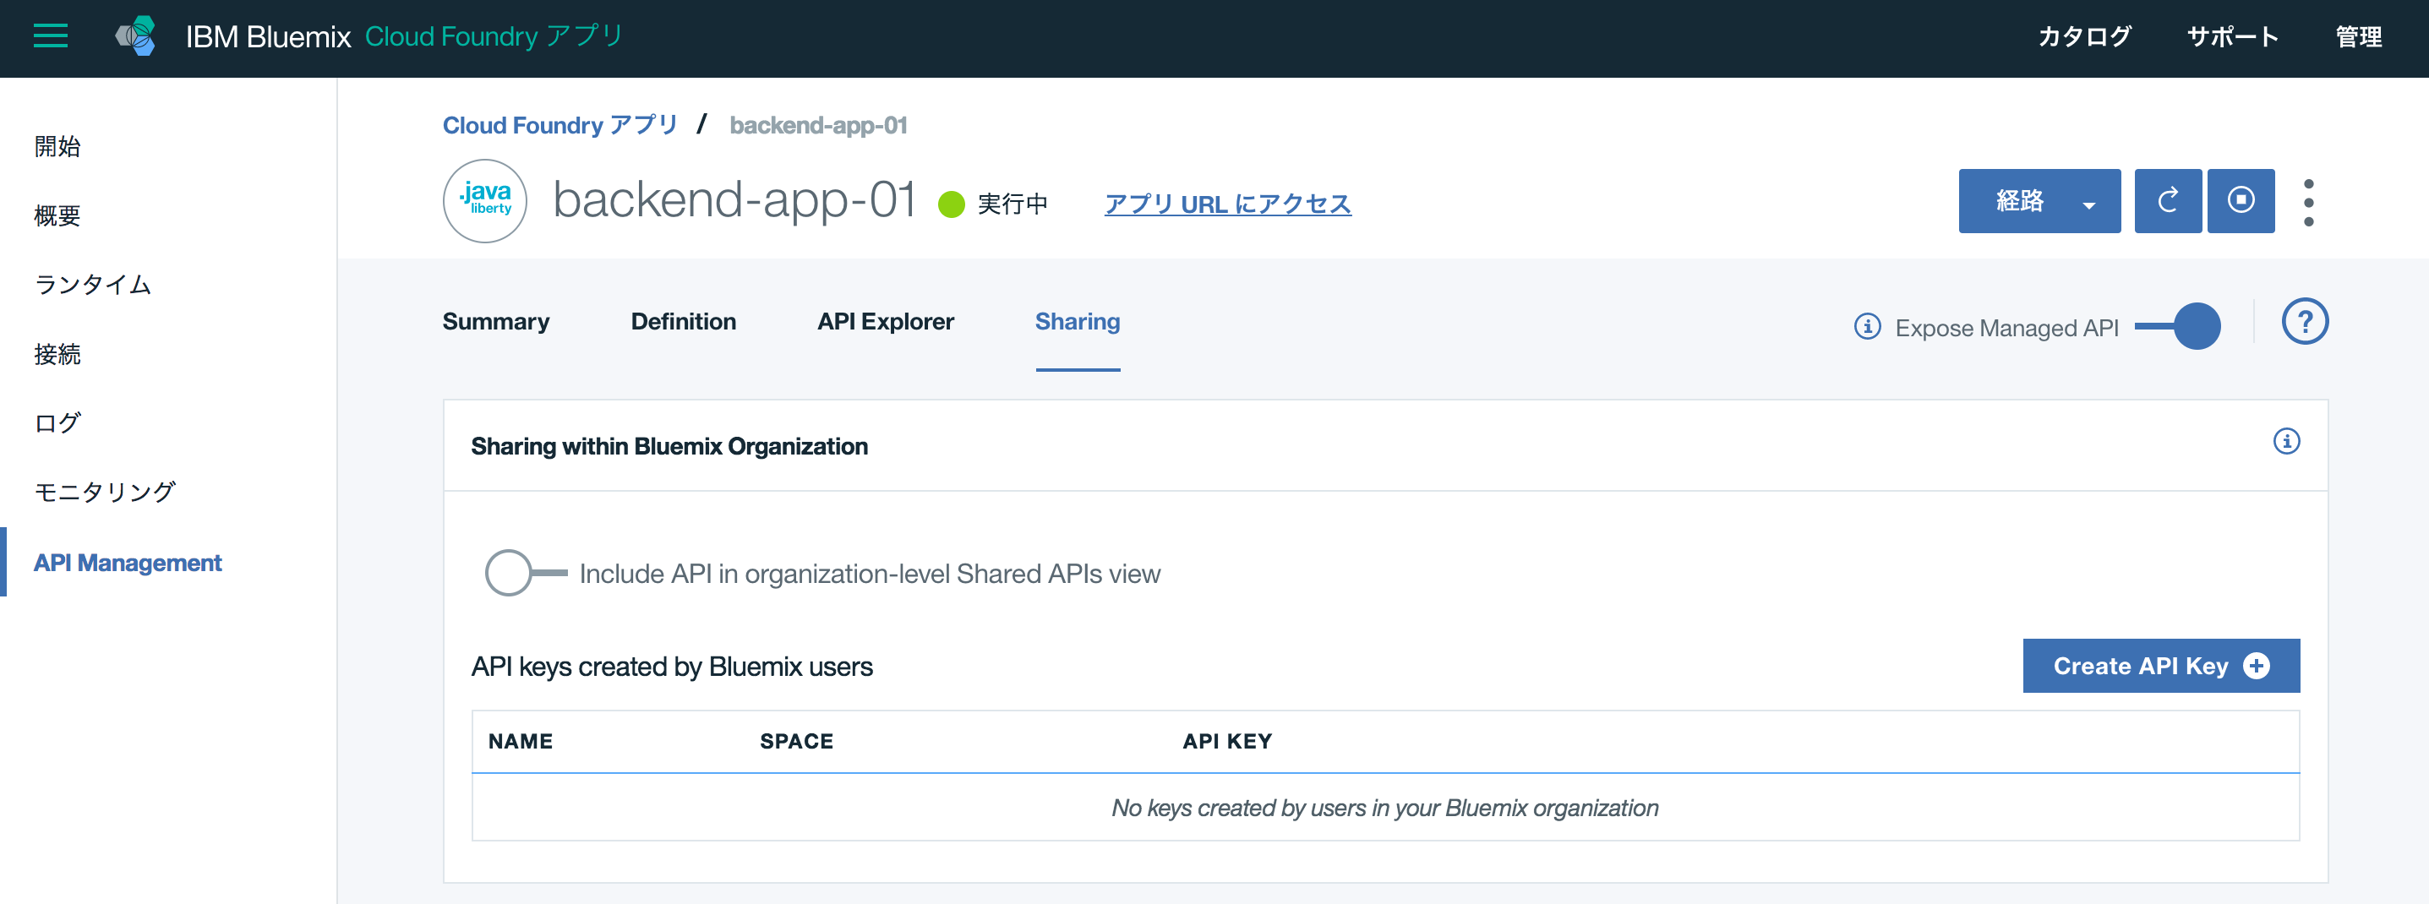Click the Create API Key button
Image resolution: width=2429 pixels, height=904 pixels.
(2161, 666)
